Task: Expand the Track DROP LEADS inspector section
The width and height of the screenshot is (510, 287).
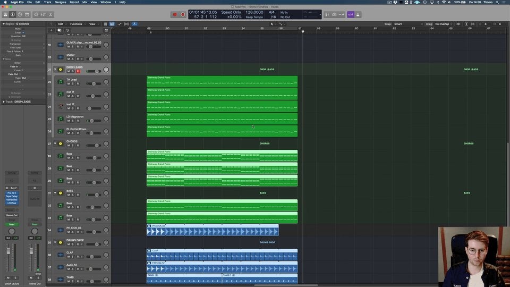Action: tap(3, 102)
